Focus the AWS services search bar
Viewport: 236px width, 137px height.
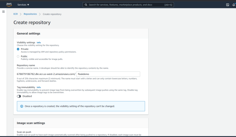tap(128, 5)
